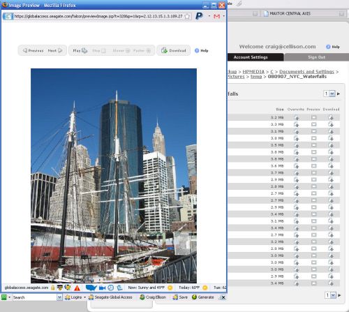Image resolution: width=349 pixels, height=312 pixels.
Task: Click the NYC ship photo preview
Action: pos(114,176)
